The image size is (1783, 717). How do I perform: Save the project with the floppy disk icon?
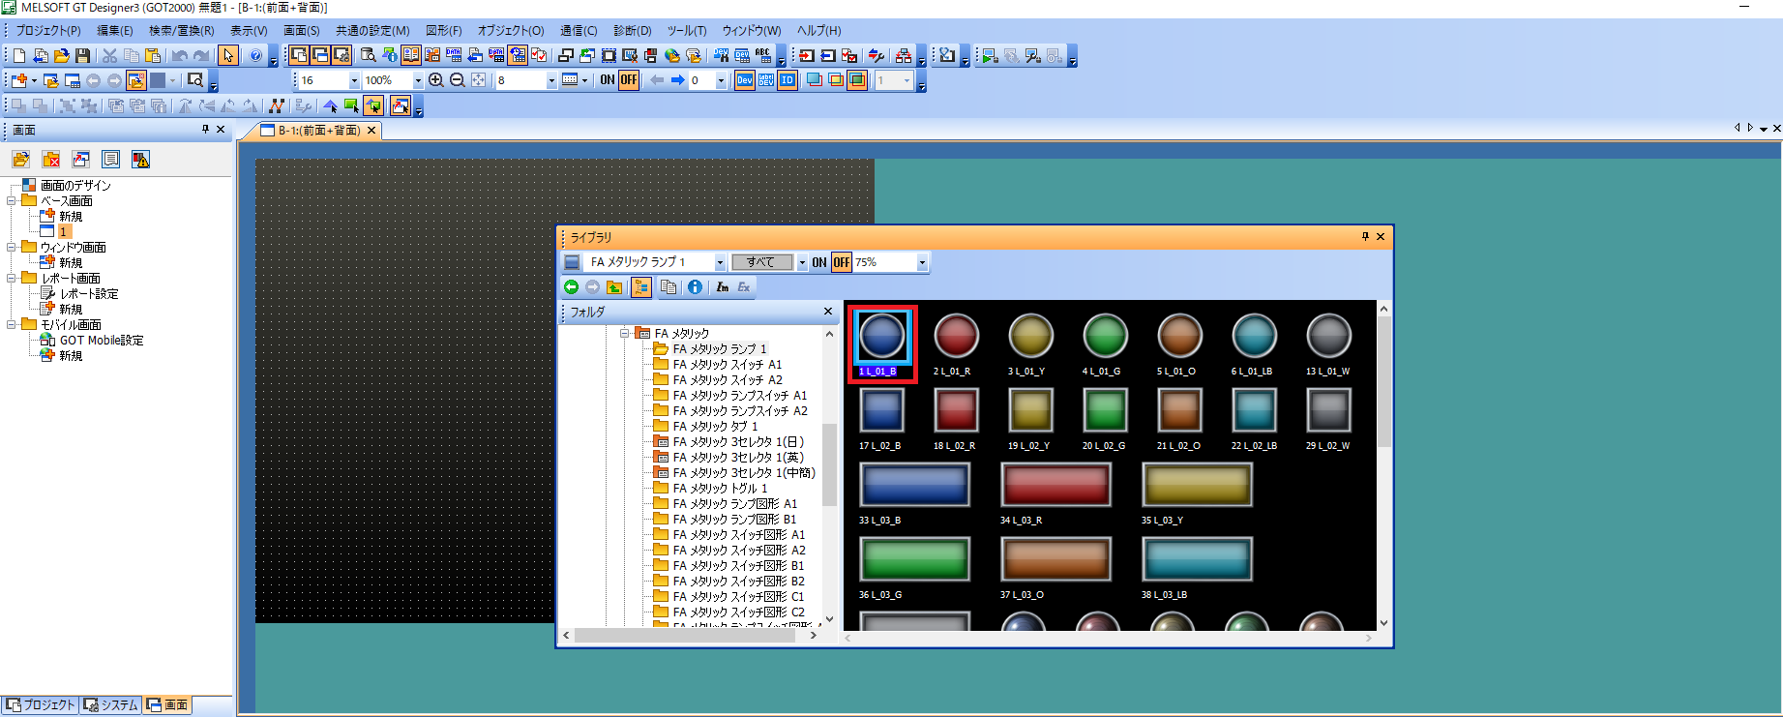(82, 56)
